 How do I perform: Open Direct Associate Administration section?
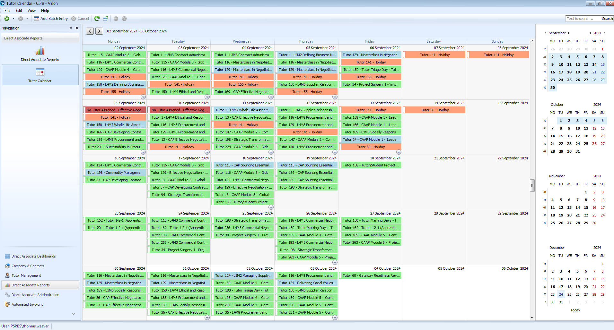click(35, 295)
